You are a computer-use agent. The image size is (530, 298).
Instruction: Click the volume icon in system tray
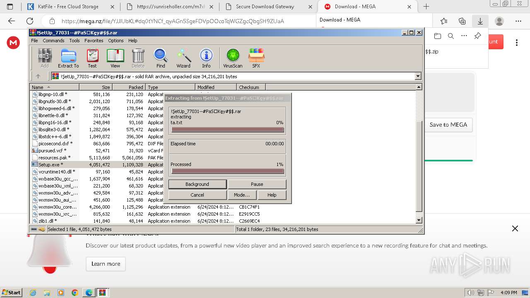pos(471,293)
